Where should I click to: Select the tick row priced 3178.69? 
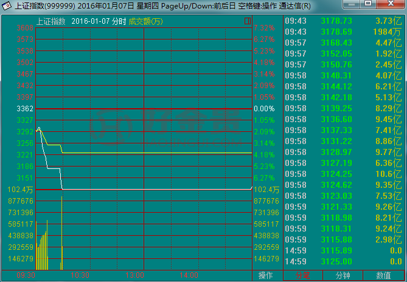click(x=344, y=32)
